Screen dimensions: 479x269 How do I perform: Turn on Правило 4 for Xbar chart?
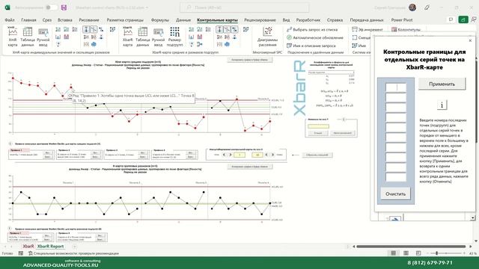pyautogui.click(x=190, y=152)
